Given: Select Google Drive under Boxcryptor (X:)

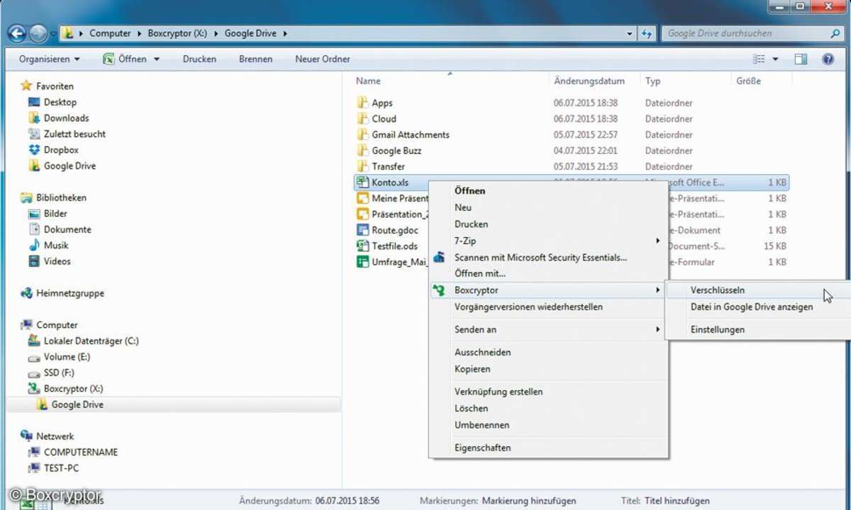Looking at the screenshot, I should pos(77,404).
